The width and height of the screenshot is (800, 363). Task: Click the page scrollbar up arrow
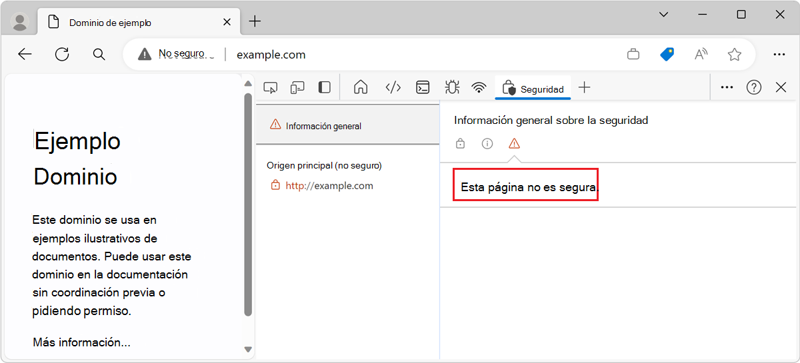pyautogui.click(x=248, y=84)
